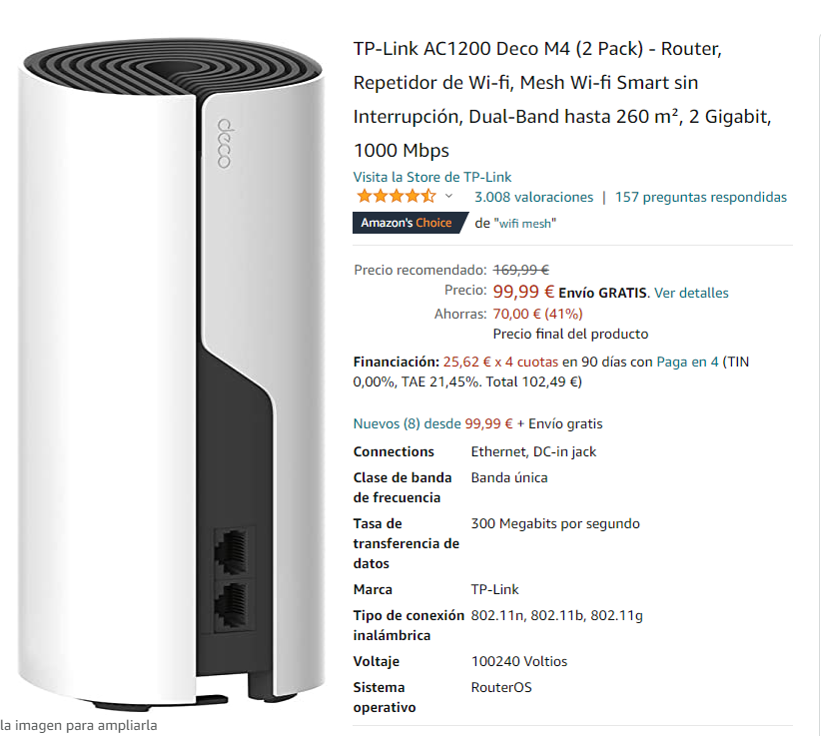
Task: Click the Sistema operativo RouterOS value
Action: click(x=501, y=687)
